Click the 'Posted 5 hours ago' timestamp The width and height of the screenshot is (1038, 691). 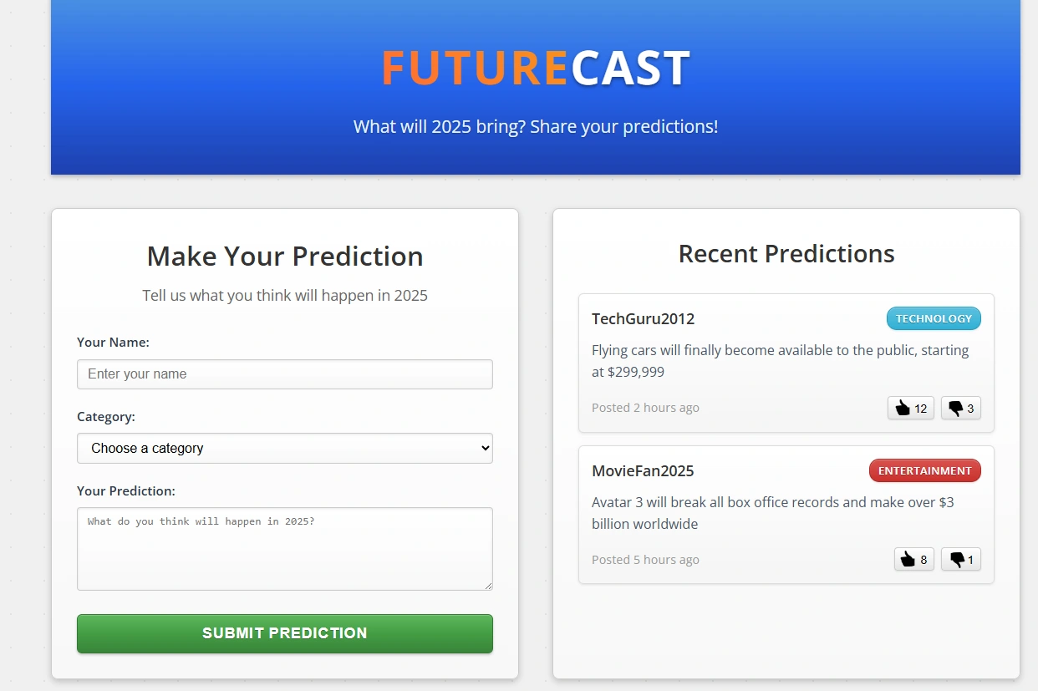click(645, 560)
